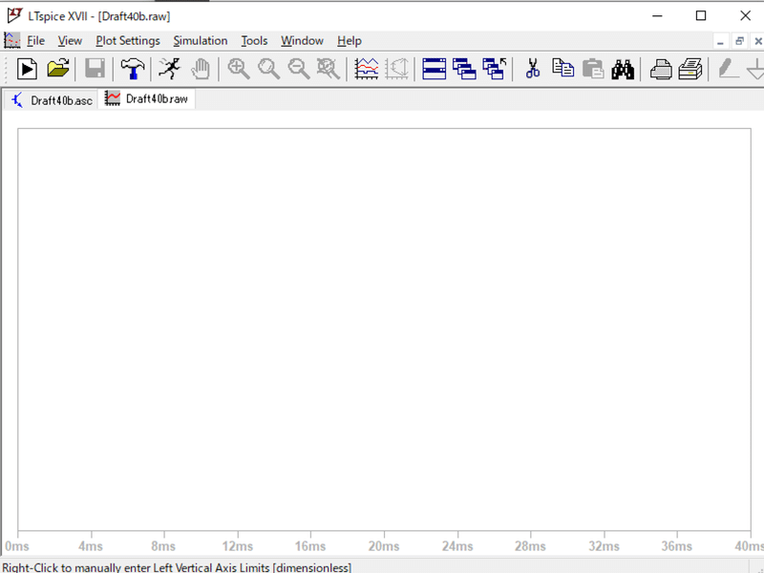This screenshot has width=764, height=573.
Task: Click the Print icon
Action: click(x=661, y=69)
